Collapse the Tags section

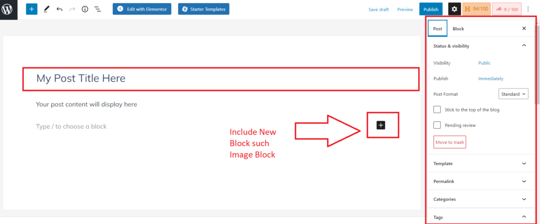pyautogui.click(x=480, y=217)
